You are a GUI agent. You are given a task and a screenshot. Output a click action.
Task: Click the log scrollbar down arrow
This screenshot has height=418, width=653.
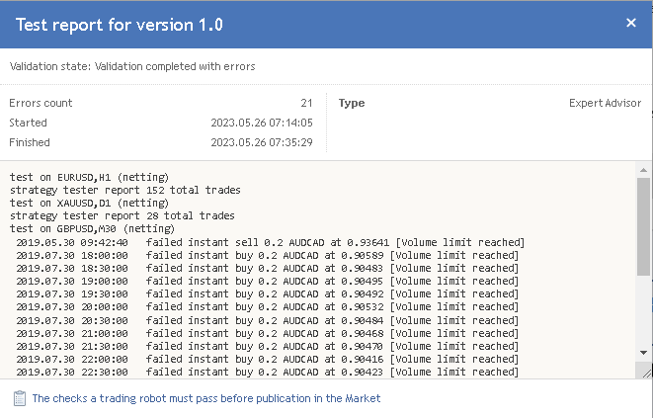coord(643,353)
